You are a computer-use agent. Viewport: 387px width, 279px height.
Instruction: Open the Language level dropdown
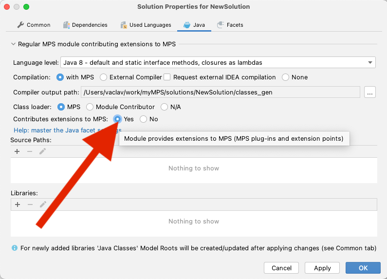click(x=218, y=62)
